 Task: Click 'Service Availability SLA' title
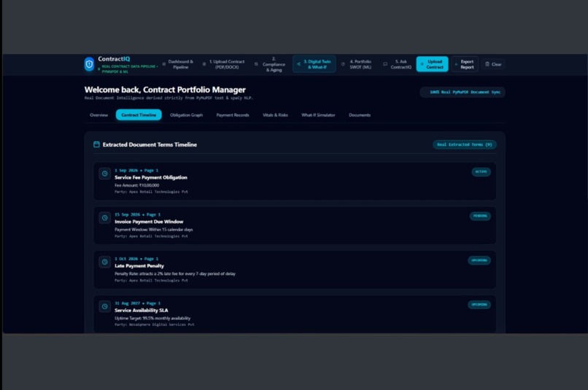pyautogui.click(x=141, y=311)
